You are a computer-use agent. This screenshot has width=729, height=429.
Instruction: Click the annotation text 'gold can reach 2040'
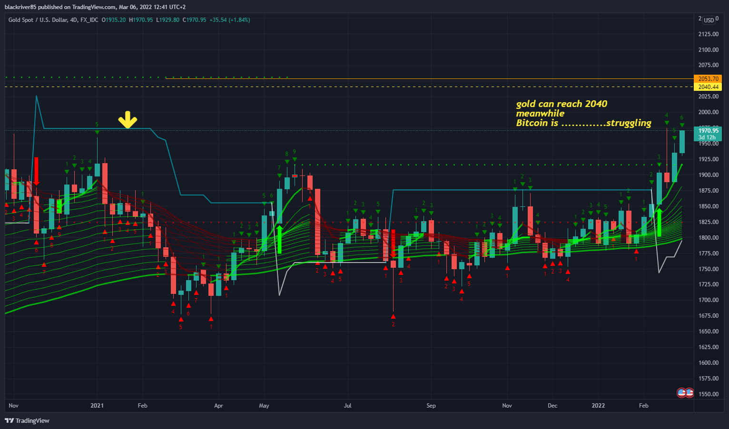562,104
